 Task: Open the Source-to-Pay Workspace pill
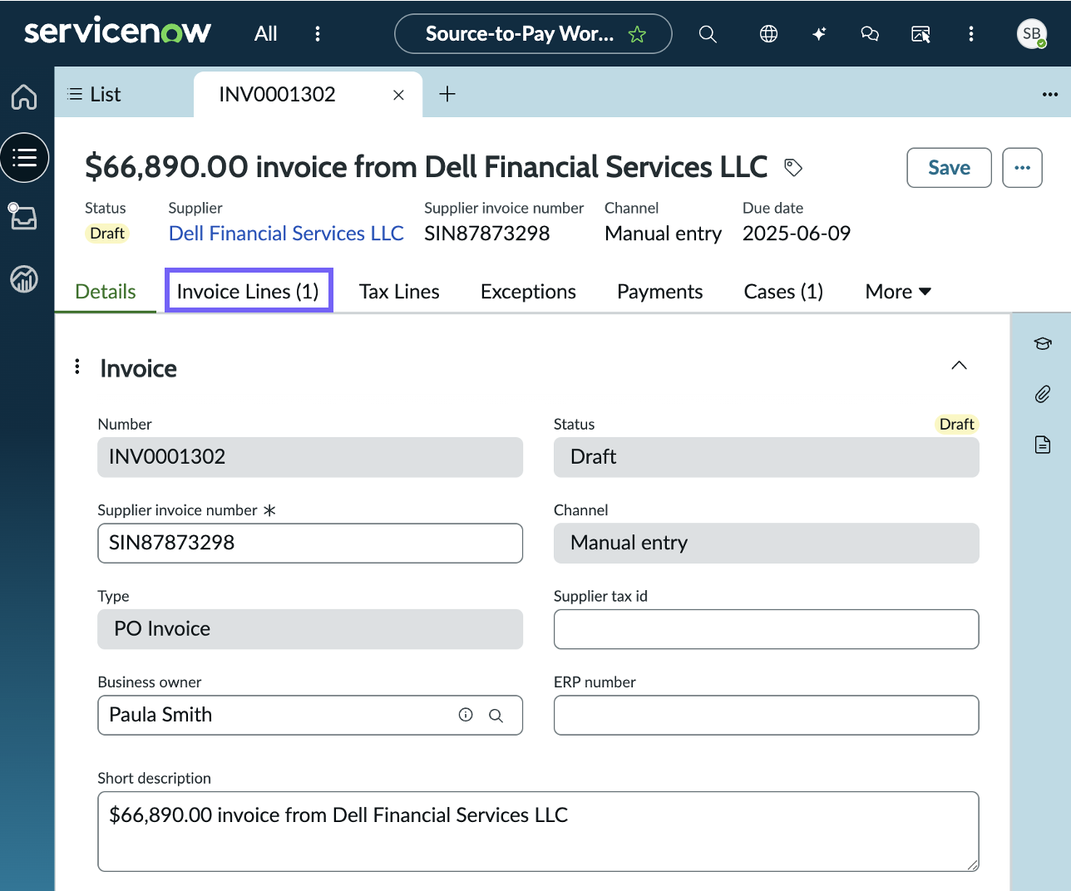click(x=533, y=34)
